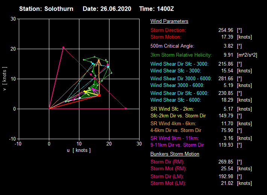Select the red Storm Direction label
Viewport: 267px width, 195px height.
[x=168, y=30]
